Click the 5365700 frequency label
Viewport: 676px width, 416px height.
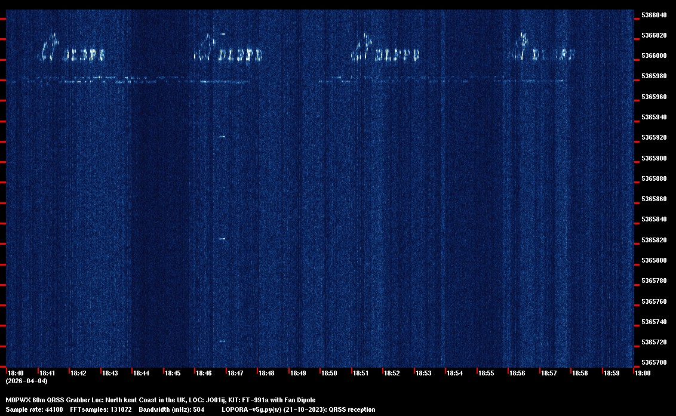tap(654, 362)
